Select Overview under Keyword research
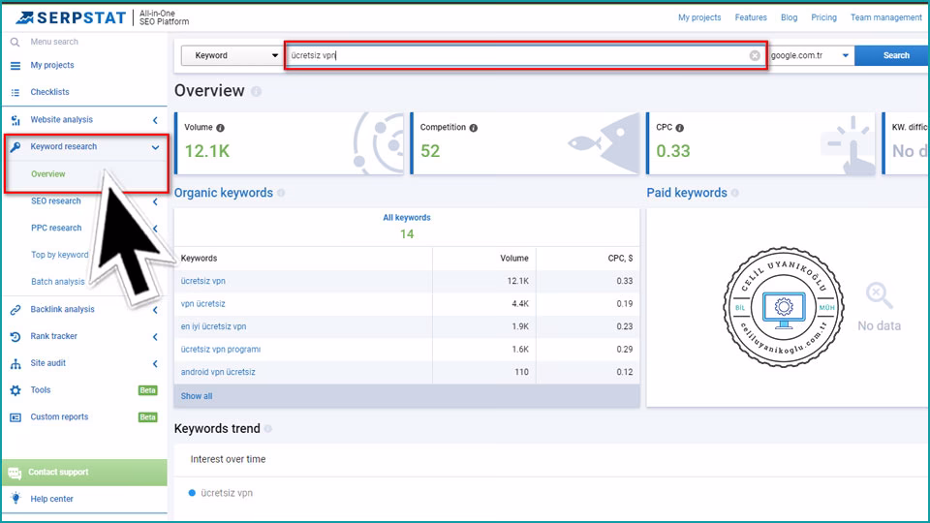 pyautogui.click(x=48, y=174)
